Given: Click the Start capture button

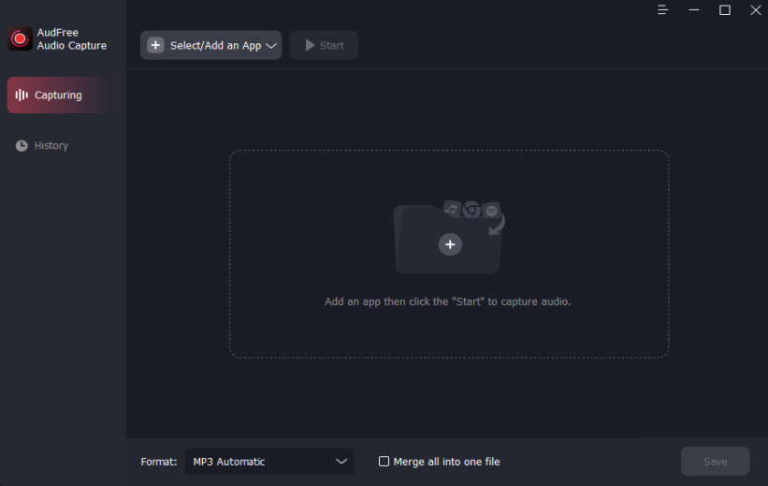Looking at the screenshot, I should pyautogui.click(x=324, y=45).
